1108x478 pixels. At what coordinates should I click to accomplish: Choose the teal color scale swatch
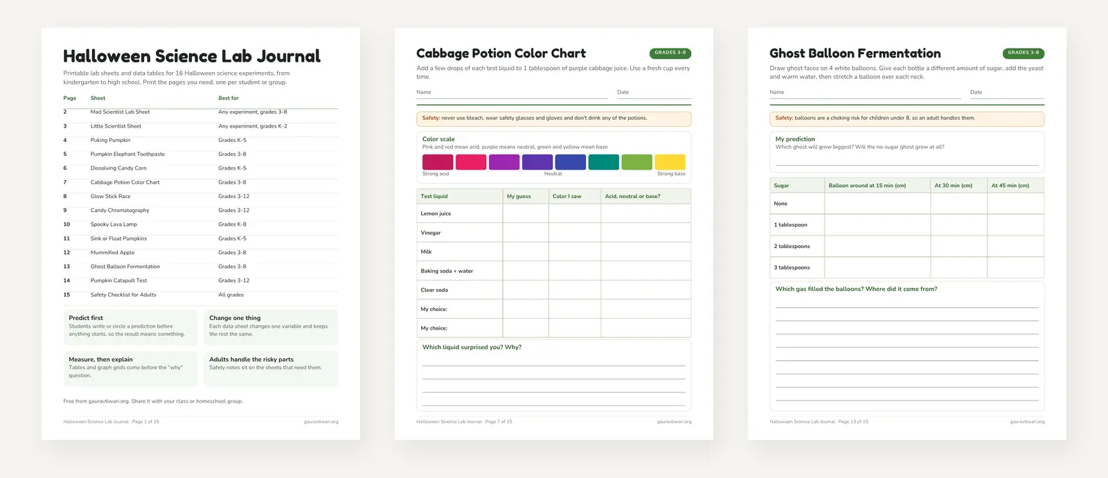click(604, 162)
